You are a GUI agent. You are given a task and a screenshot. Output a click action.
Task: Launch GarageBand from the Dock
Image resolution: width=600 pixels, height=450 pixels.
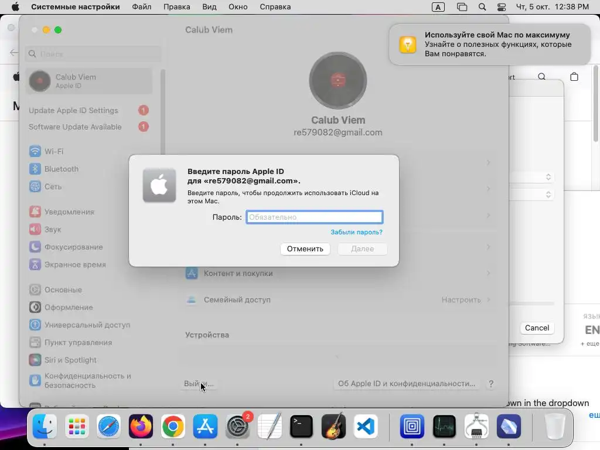(333, 427)
